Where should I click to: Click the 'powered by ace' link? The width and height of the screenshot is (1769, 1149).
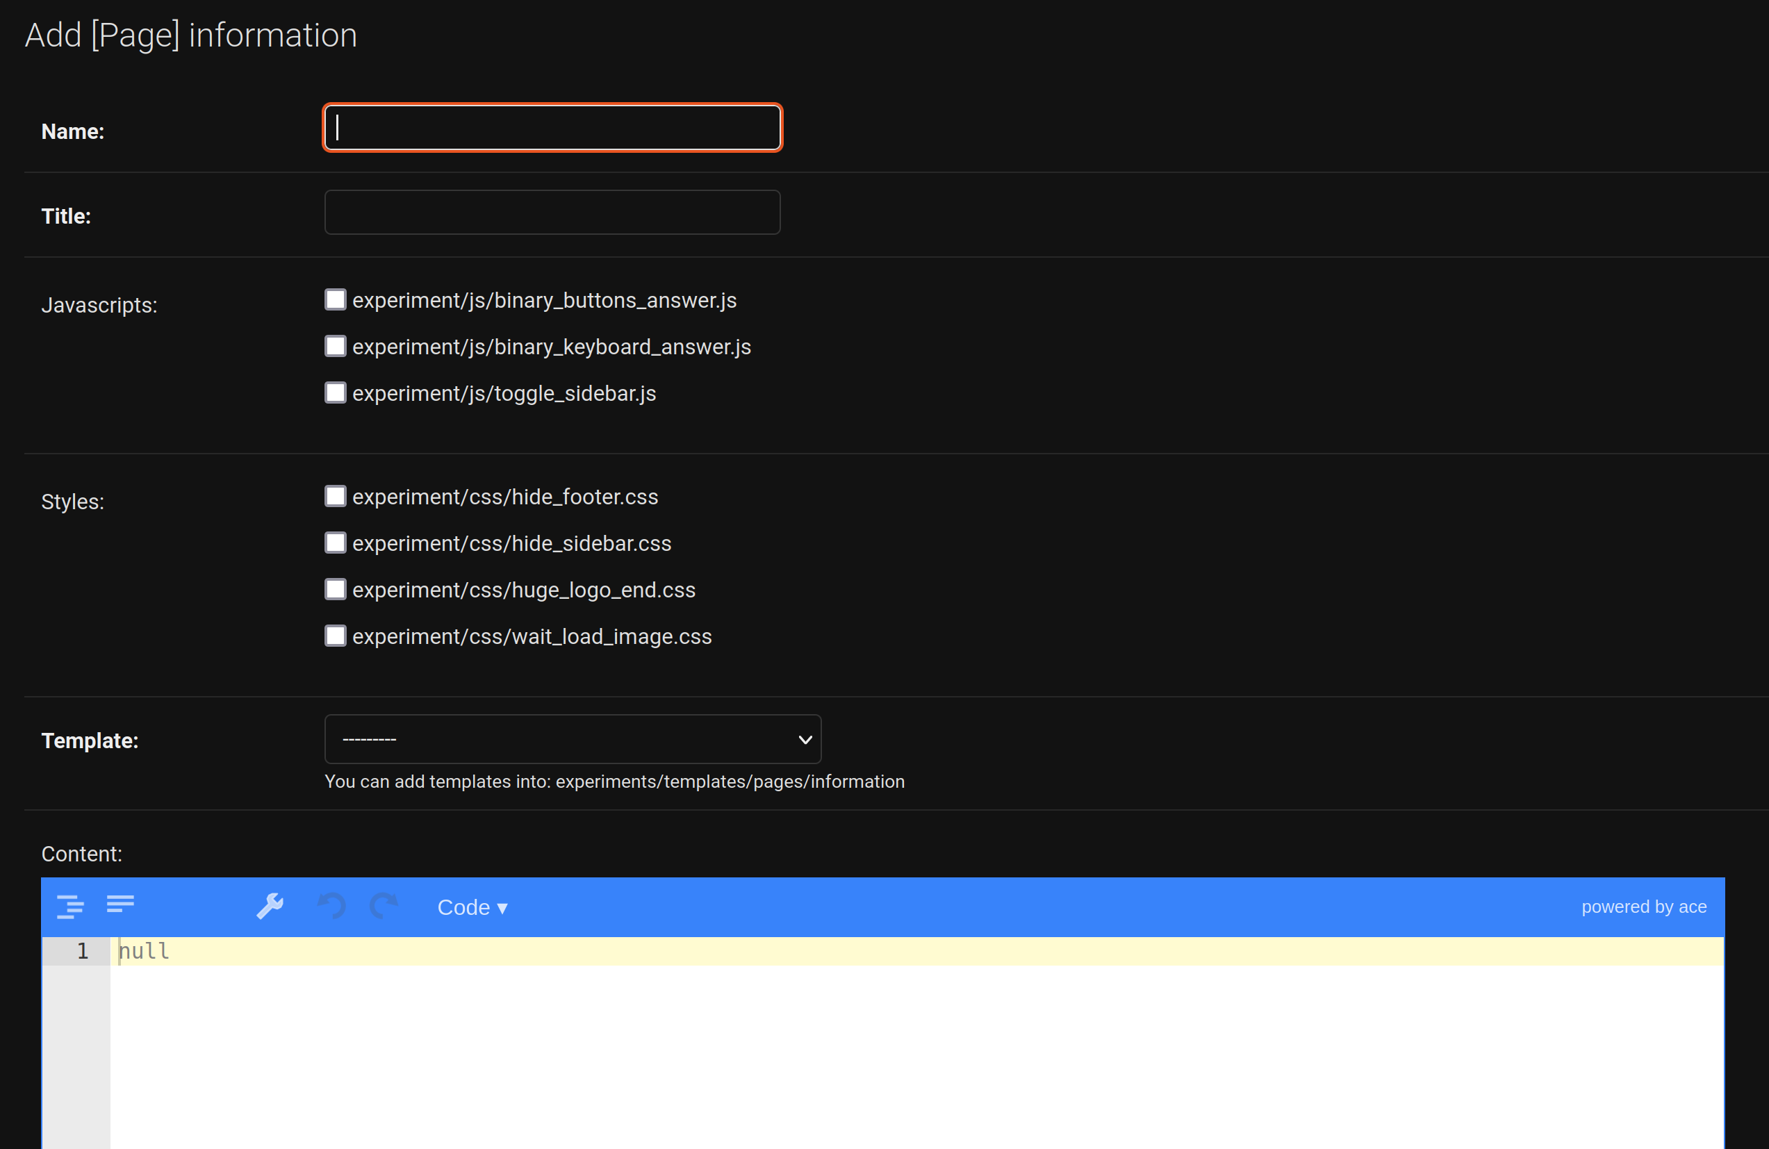tap(1643, 907)
